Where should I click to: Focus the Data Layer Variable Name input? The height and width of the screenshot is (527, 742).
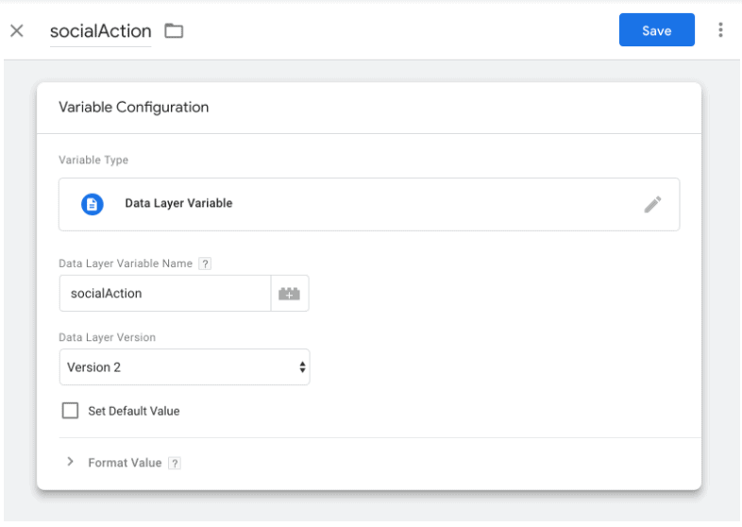tap(165, 294)
